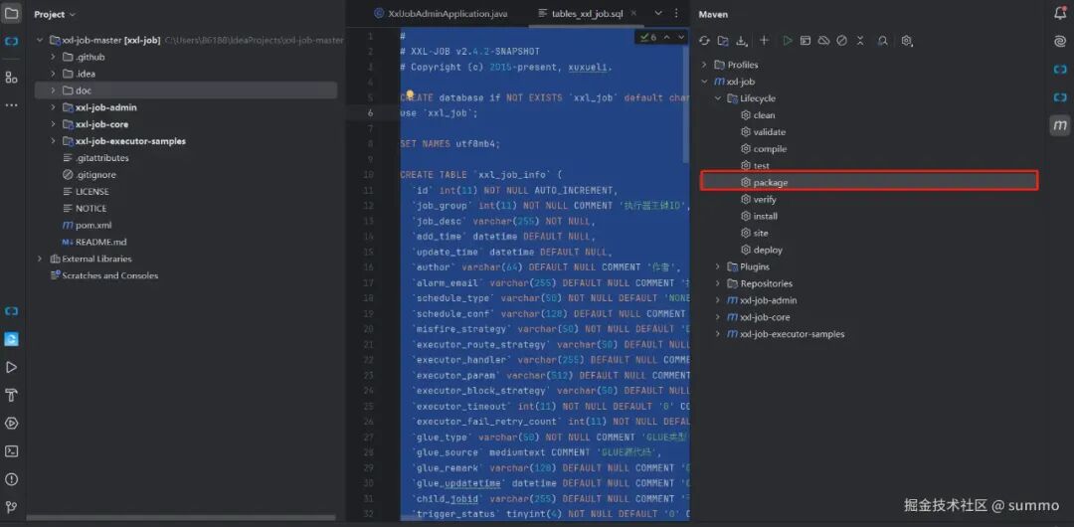Open Terminal tool window icon
This screenshot has height=527, width=1074.
12,450
